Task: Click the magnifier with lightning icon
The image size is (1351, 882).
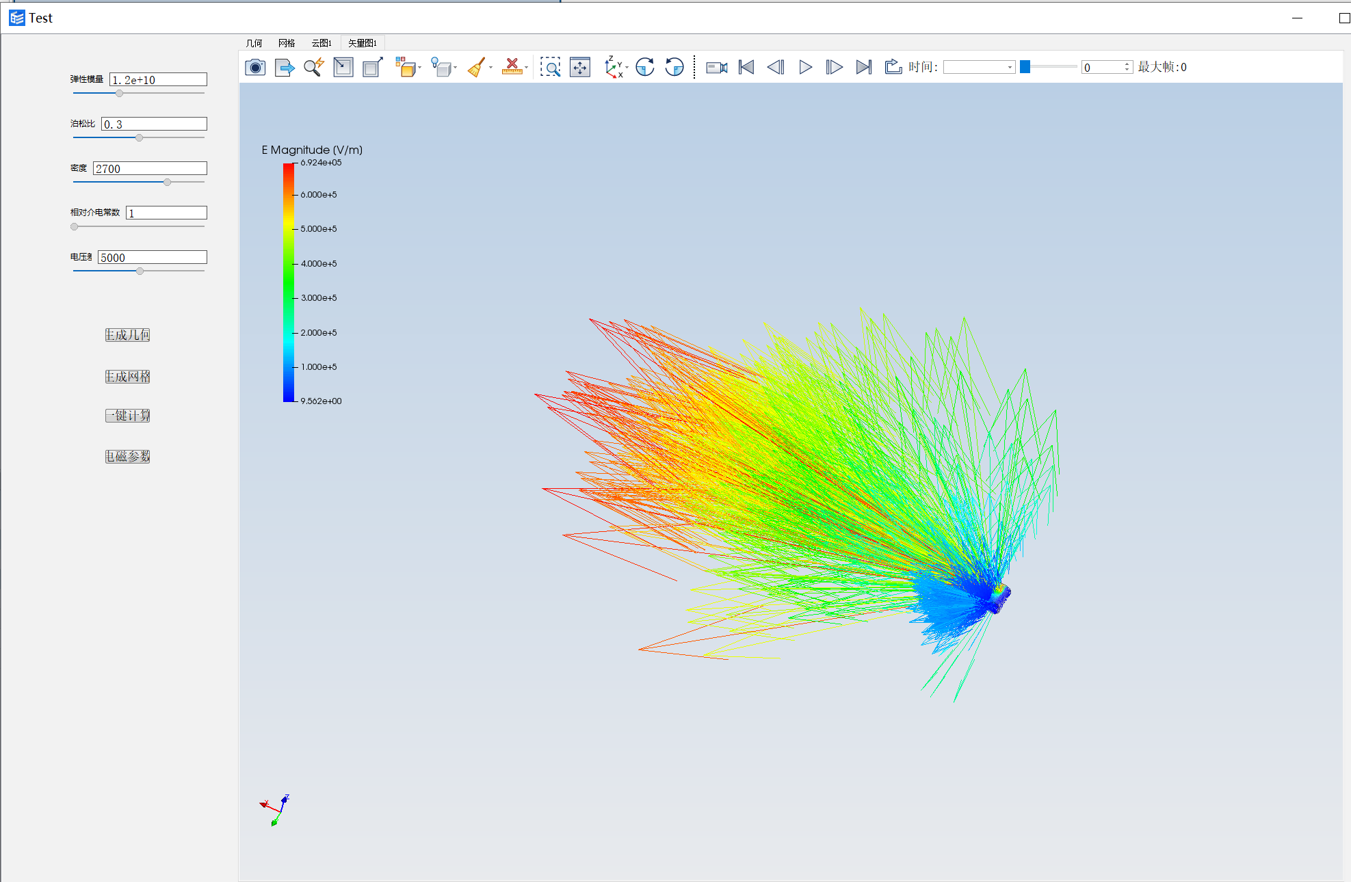Action: [x=314, y=67]
